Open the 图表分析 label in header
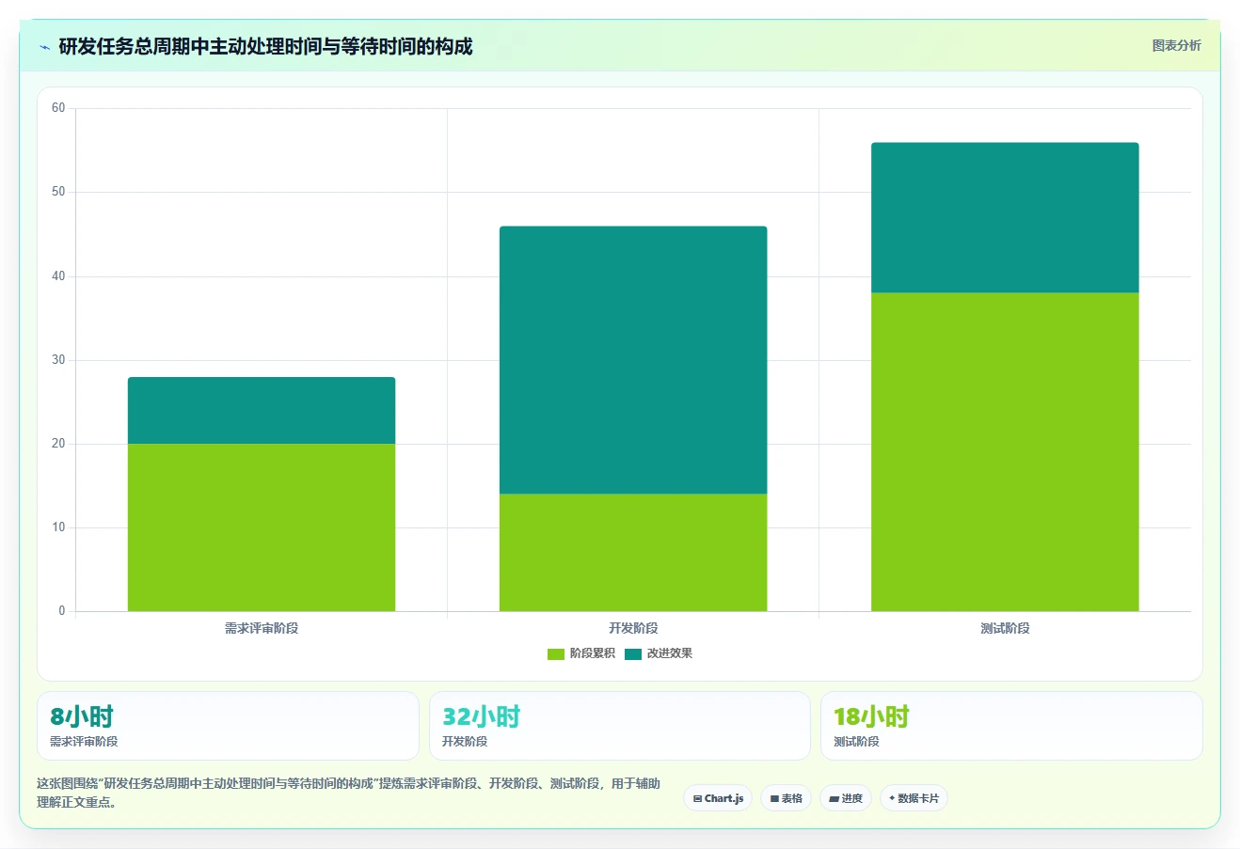1240x849 pixels. [1176, 45]
